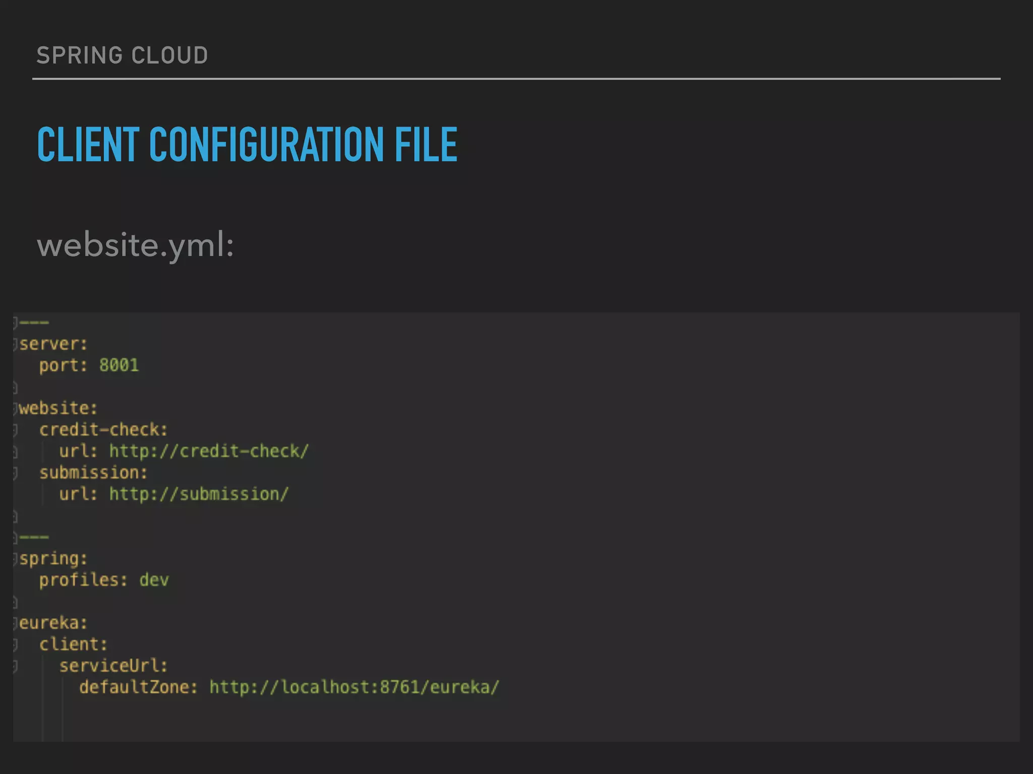Viewport: 1033px width, 774px height.
Task: Click the 'website:' key text
Action: 59,408
